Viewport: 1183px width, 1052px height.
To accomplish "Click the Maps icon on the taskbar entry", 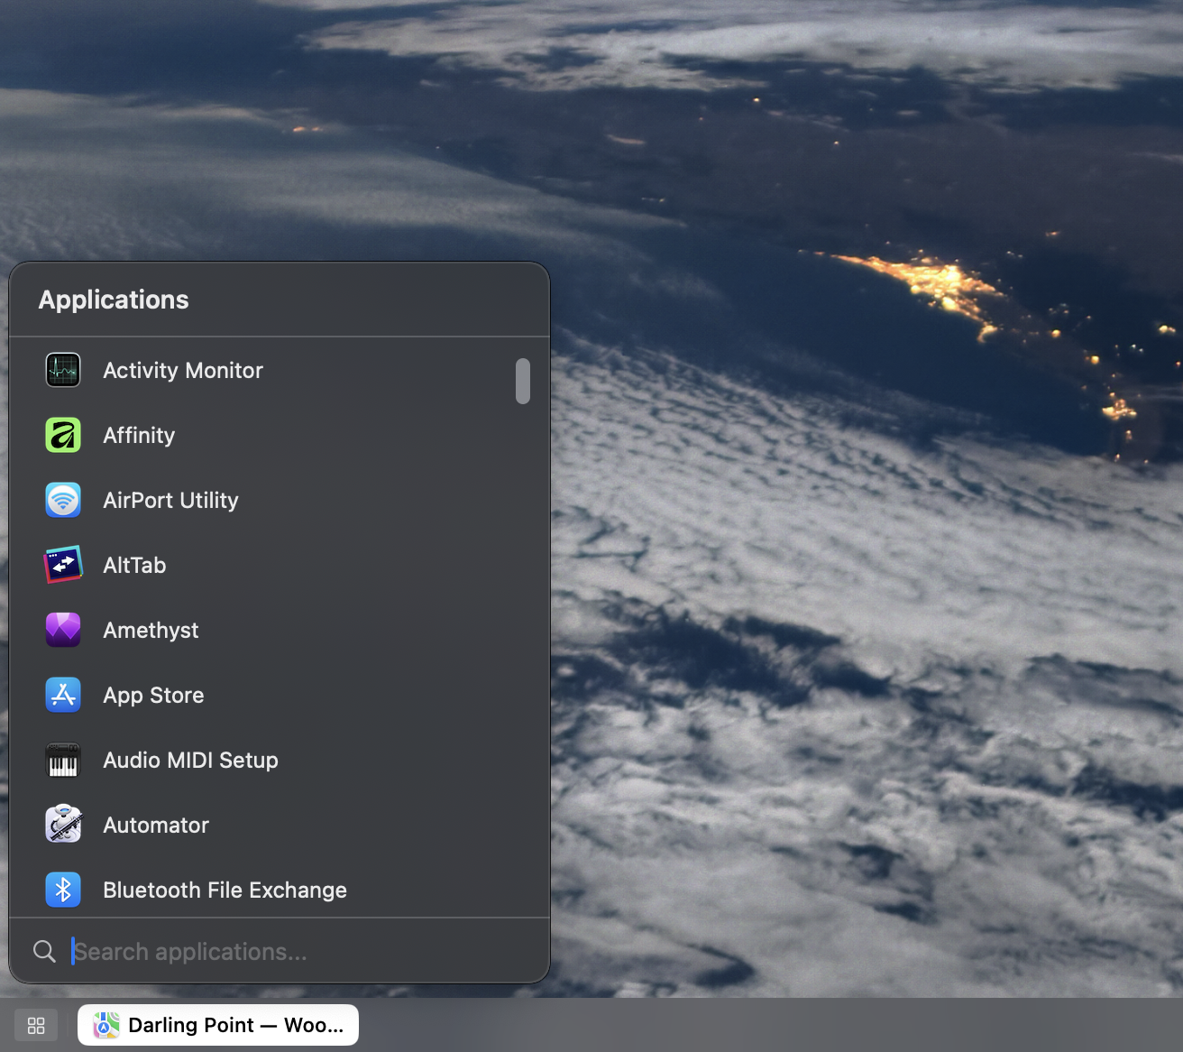I will [104, 1025].
